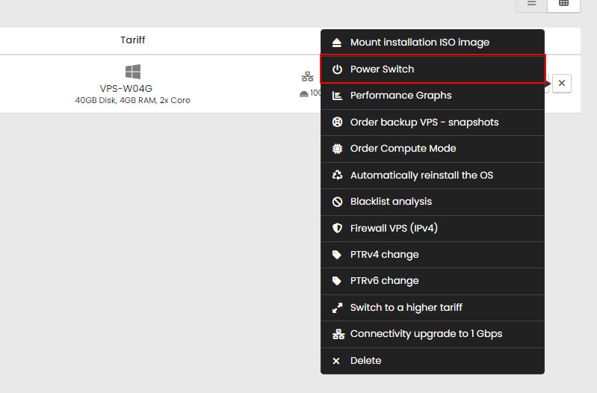This screenshot has width=597, height=393.
Task: Click the network icon in the VPS row
Action: (x=307, y=76)
